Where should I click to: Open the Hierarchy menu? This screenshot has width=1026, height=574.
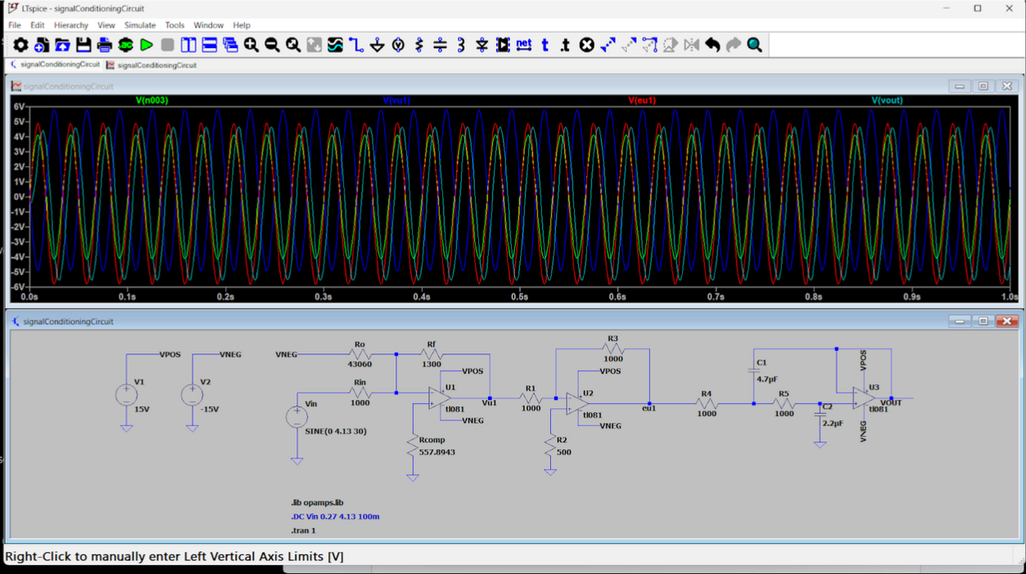(71, 25)
